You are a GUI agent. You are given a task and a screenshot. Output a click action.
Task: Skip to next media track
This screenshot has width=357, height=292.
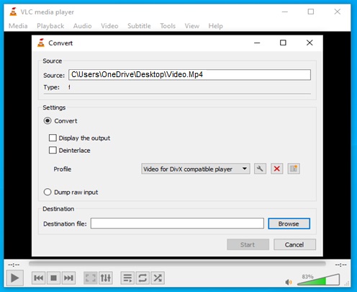(68, 278)
